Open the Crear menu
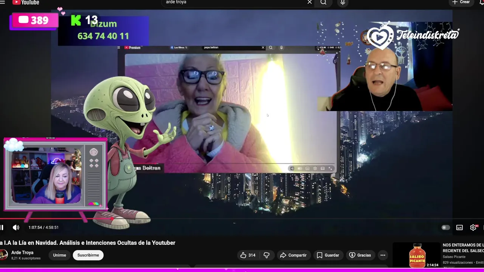 click(x=461, y=2)
